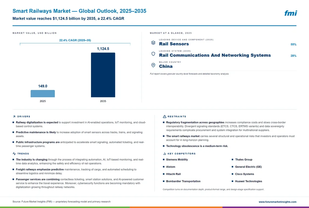Screen dimensions: 309x208
Task: Click Siemens Mobility competitor
Action: [x=177, y=160]
